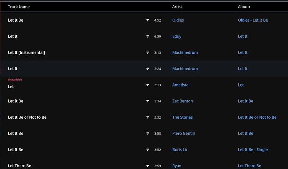This screenshot has width=288, height=169.
Task: Sort by the Artist column header
Action: [177, 7]
